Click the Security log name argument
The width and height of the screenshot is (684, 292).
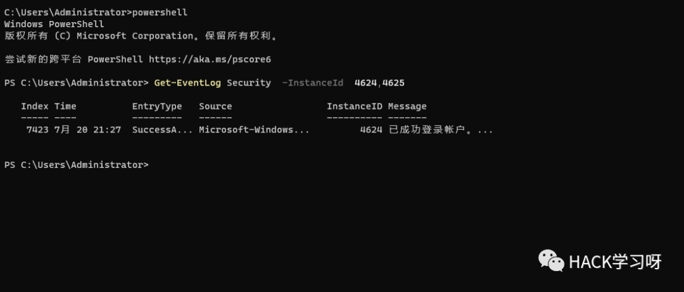249,83
